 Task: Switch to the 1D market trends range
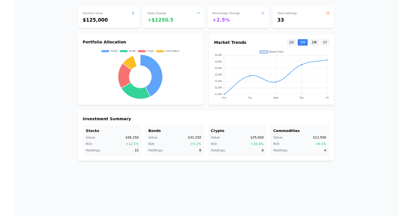[291, 42]
